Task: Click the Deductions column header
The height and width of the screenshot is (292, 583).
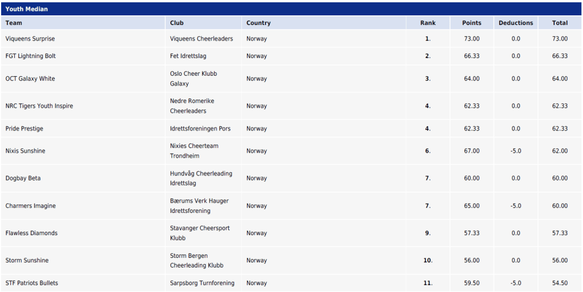Action: (516, 23)
